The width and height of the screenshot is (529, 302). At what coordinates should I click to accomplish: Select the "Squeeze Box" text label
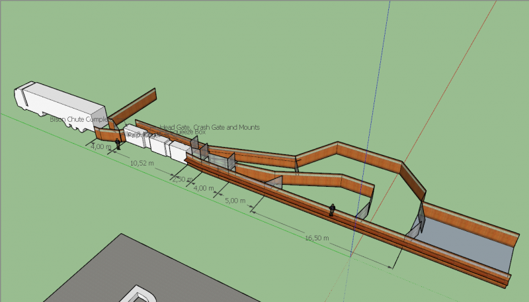coord(189,132)
